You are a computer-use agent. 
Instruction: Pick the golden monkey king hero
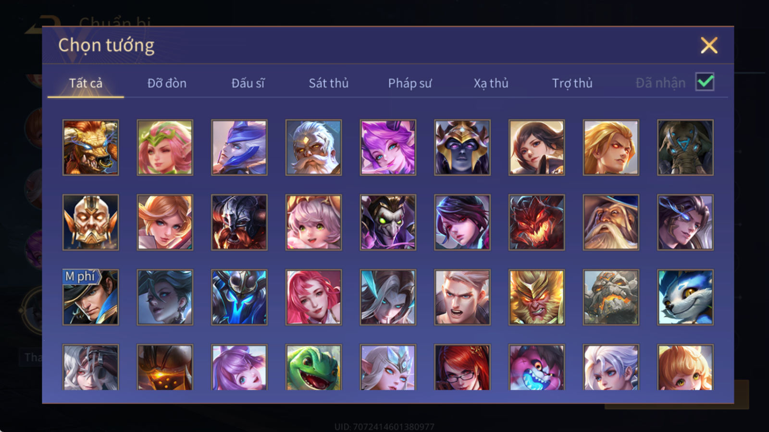click(x=536, y=297)
